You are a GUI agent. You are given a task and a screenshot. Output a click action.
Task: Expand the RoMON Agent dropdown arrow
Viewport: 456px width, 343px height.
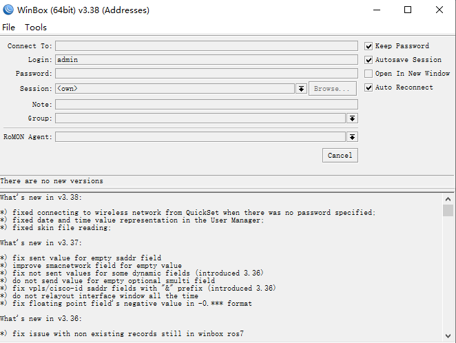pyautogui.click(x=352, y=136)
